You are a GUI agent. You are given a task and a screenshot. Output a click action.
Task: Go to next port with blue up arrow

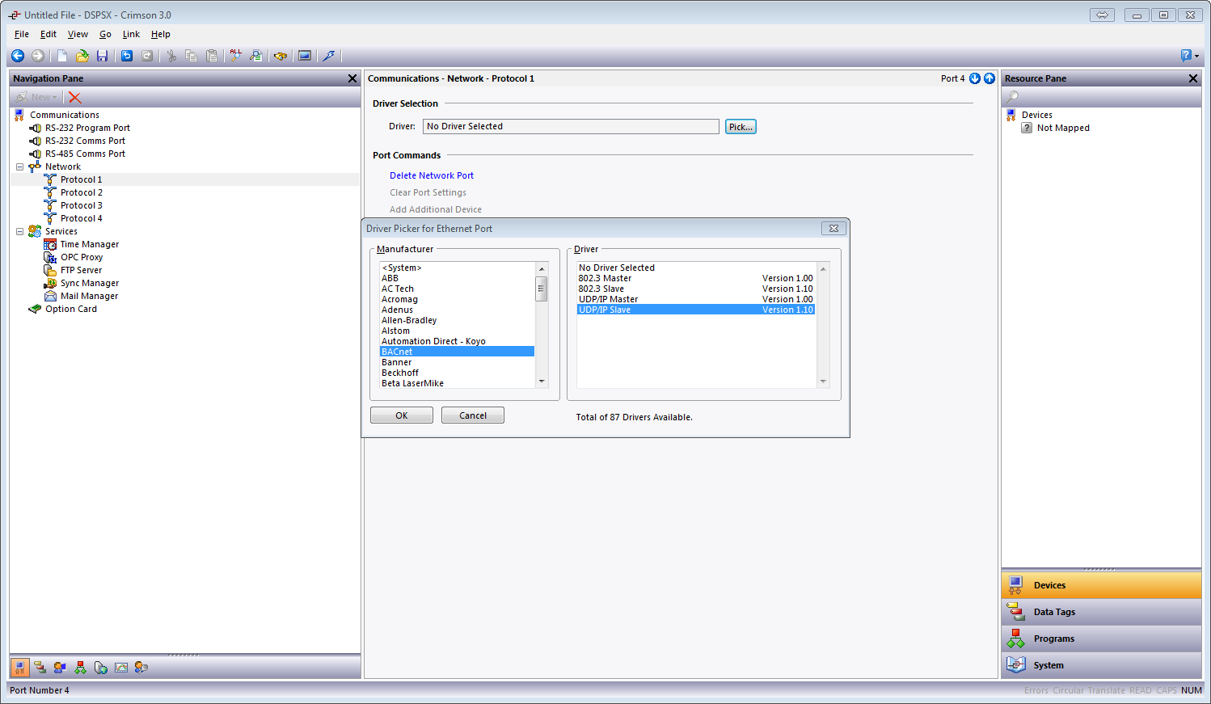coord(989,78)
